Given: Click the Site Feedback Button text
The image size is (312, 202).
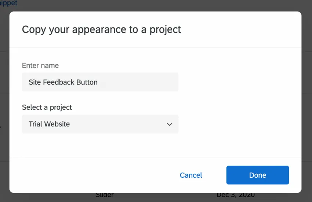Looking at the screenshot, I should click(x=63, y=82).
